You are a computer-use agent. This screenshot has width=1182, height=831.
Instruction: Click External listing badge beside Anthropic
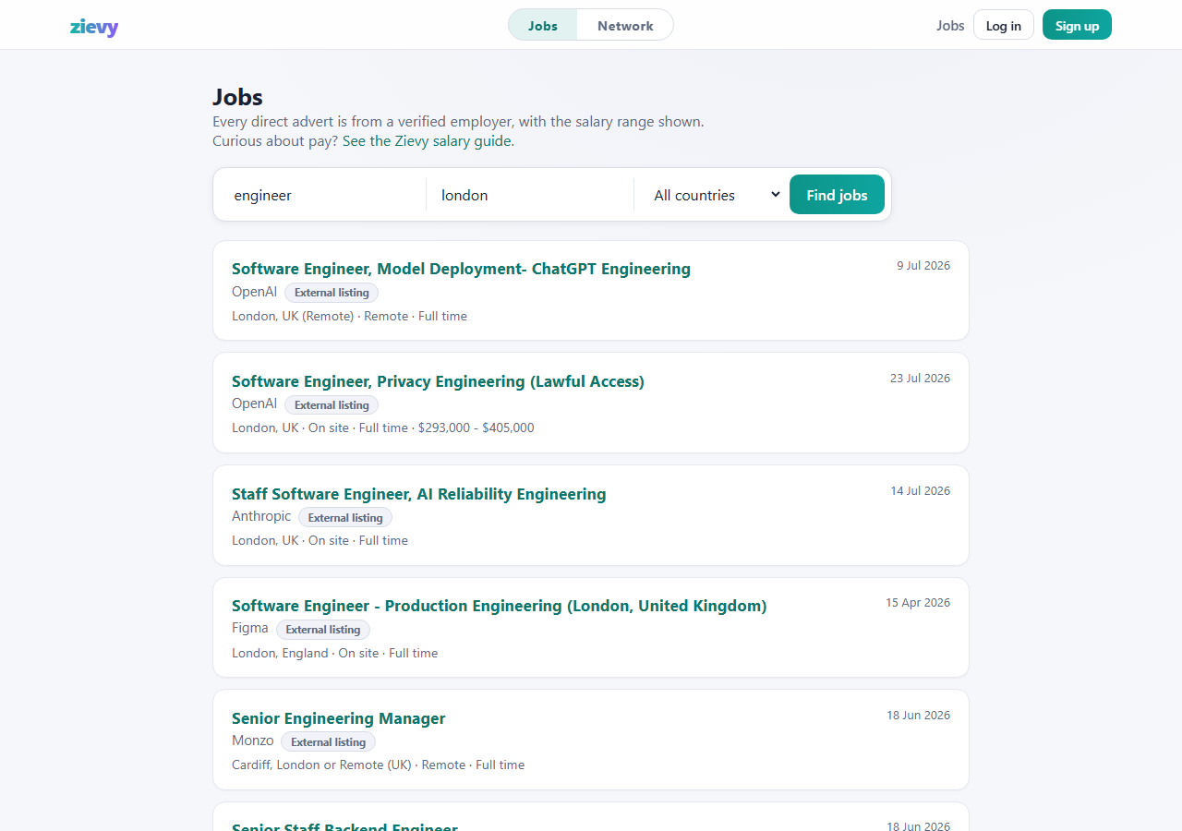(345, 518)
